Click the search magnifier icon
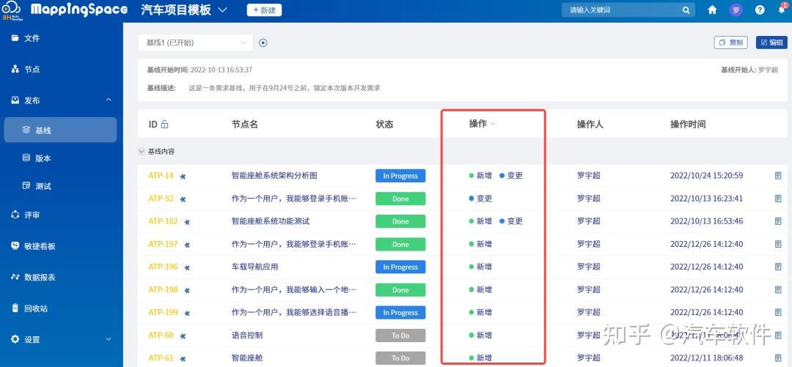This screenshot has width=792, height=367. click(686, 10)
